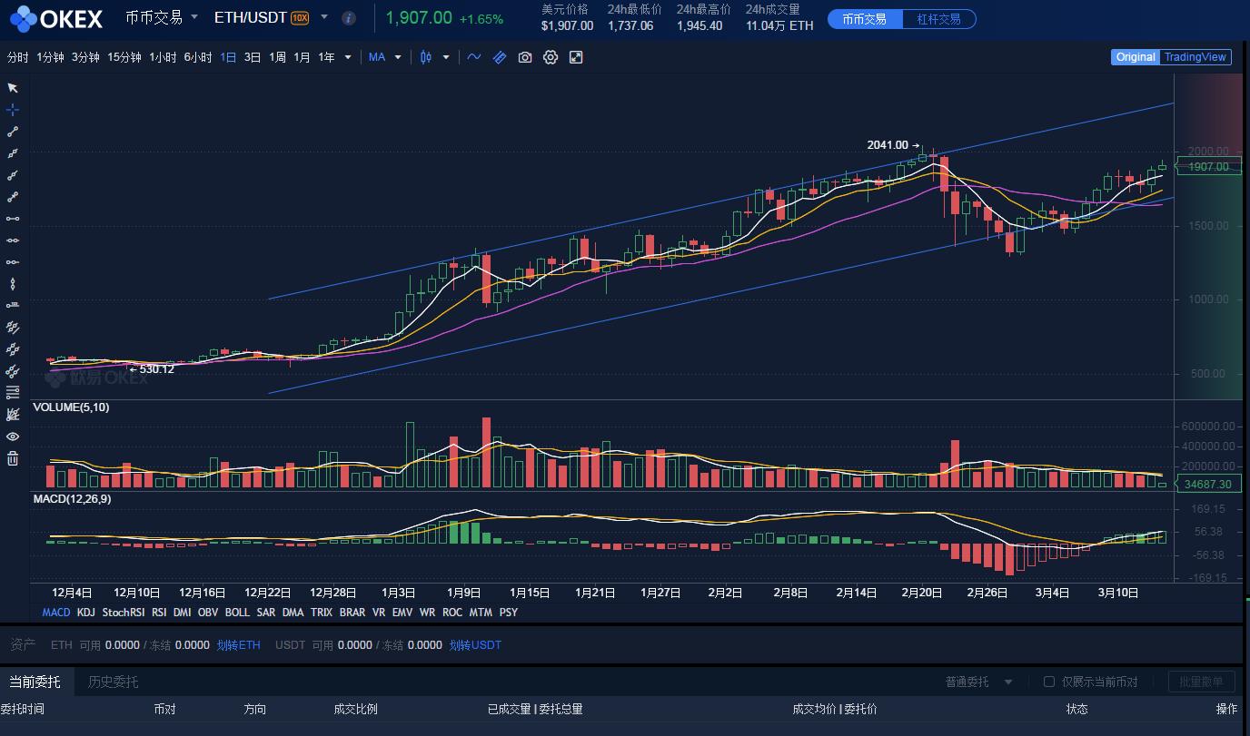Select the trend line drawing tool
The height and width of the screenshot is (736, 1250).
12,131
